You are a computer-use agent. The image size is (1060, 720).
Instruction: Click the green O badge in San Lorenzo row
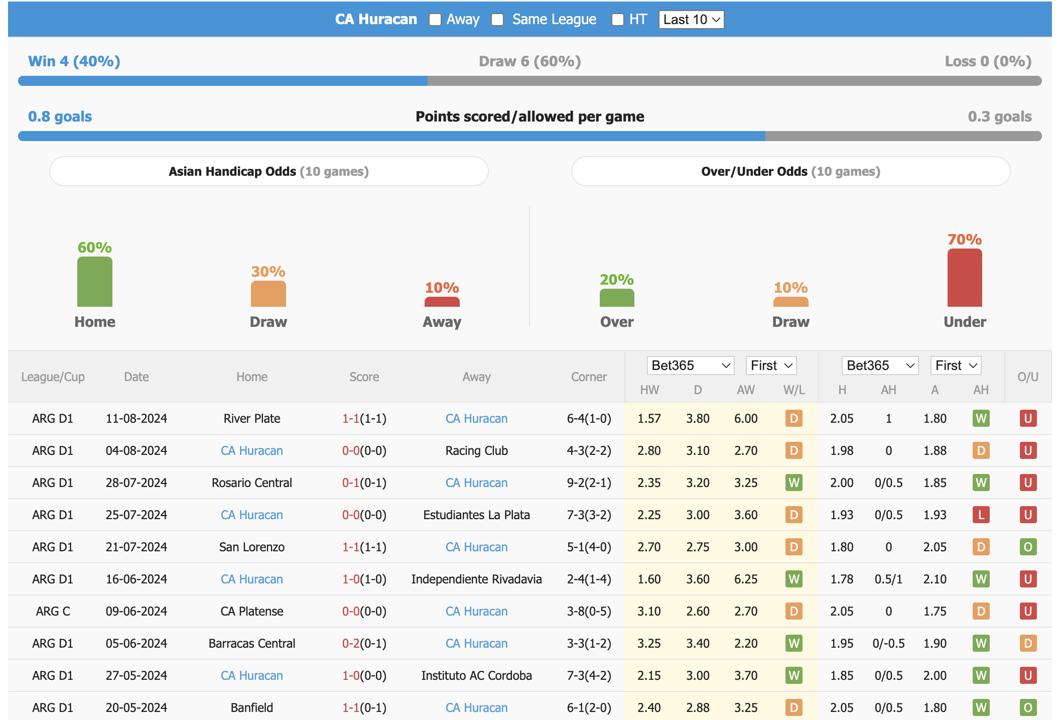click(1028, 547)
